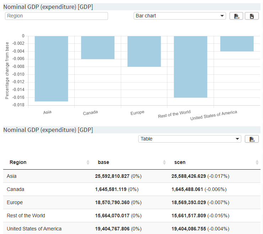Download bar chart data as CSV
The width and height of the screenshot is (263, 234).
236,16
